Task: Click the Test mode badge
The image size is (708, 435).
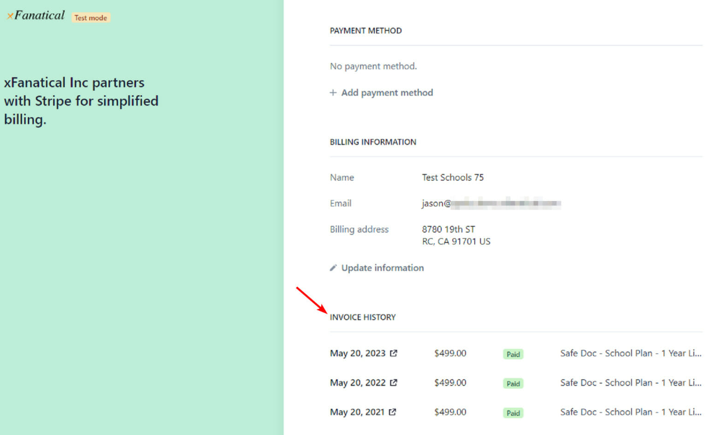Action: pyautogui.click(x=90, y=18)
